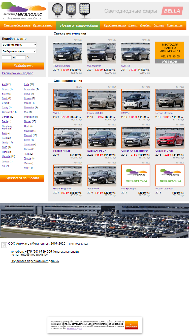Open the 2011 Nissan Qashqai photo
The image size is (189, 336).
coord(170,100)
